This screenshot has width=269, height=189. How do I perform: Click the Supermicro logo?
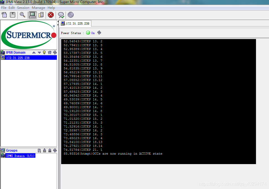(29, 35)
